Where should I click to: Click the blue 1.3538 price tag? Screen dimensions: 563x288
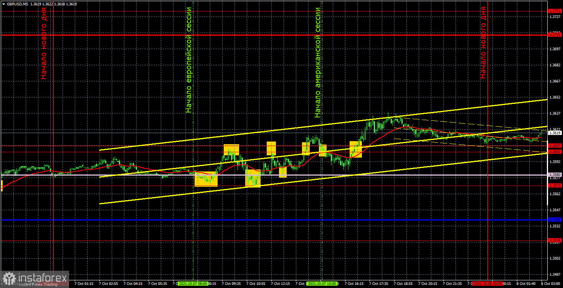click(x=555, y=220)
